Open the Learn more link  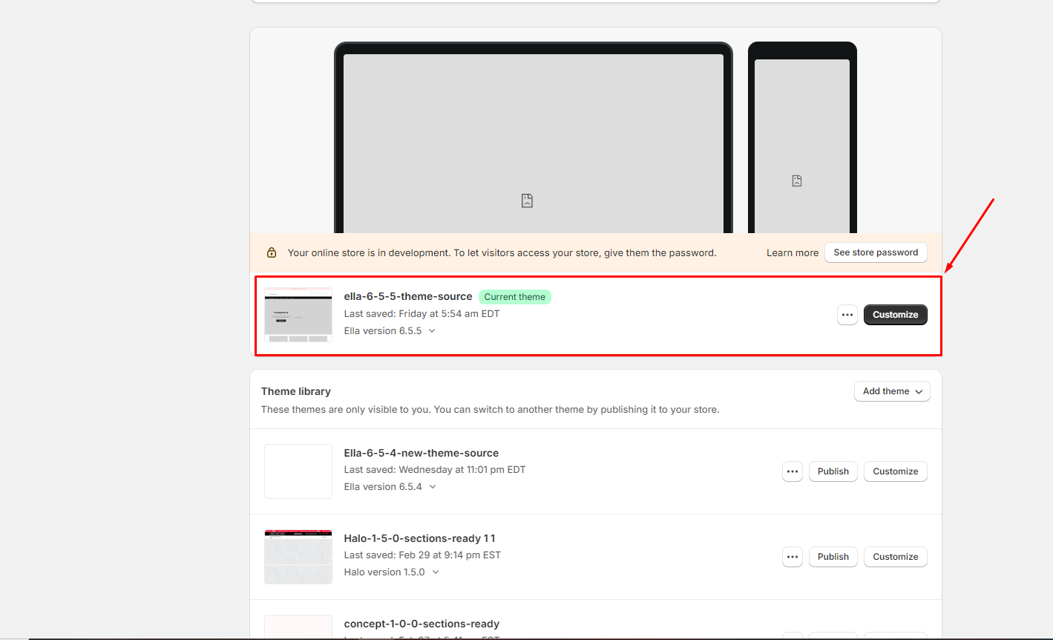point(793,253)
